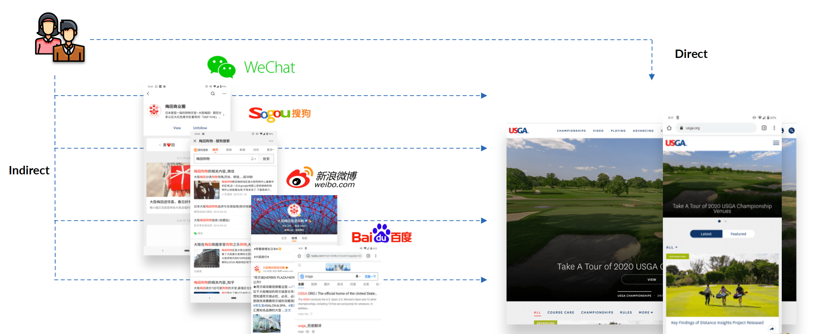Open result 梅田购物的相关内容_微信
The image size is (817, 334).
pyautogui.click(x=214, y=171)
